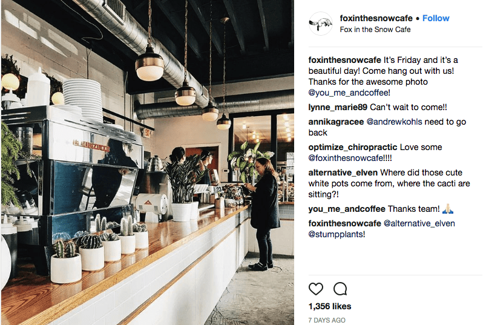The width and height of the screenshot is (486, 325).
Task: Open foxinthesnowcafe username in the caption
Action: tap(344, 60)
